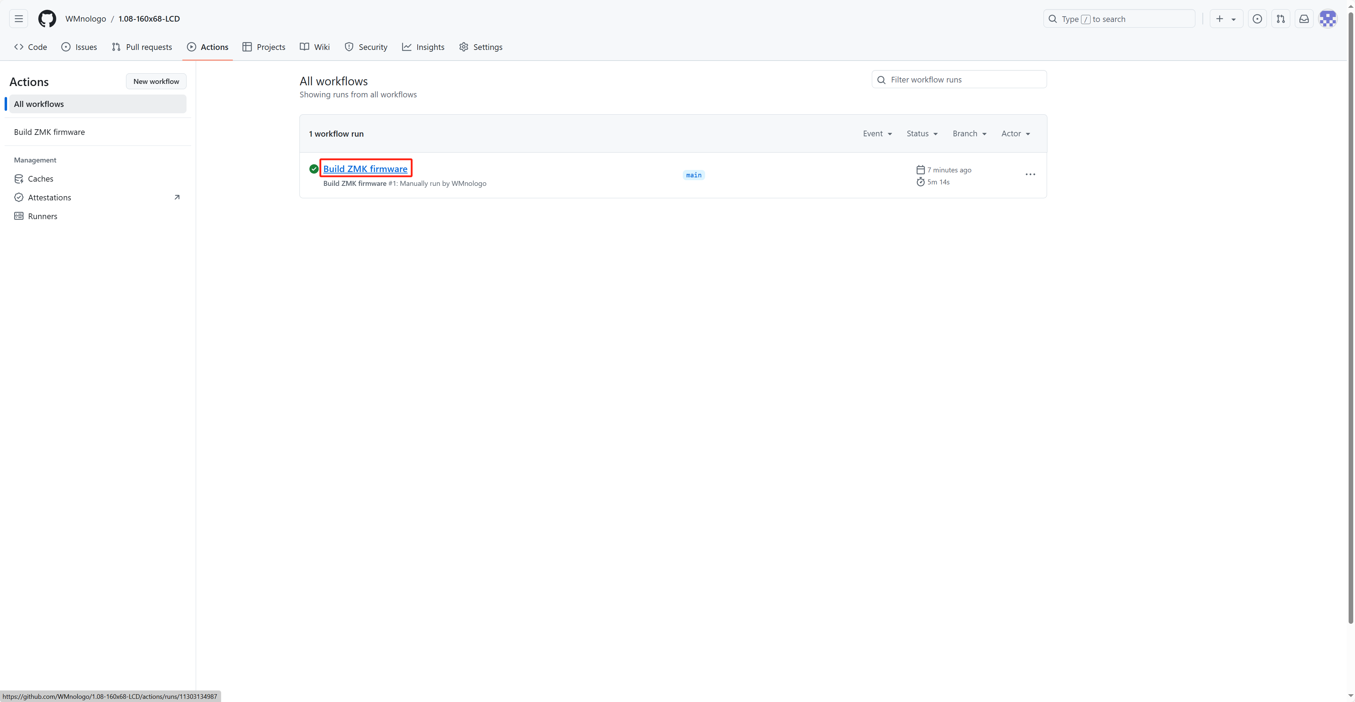Click the Wiki tab book icon

[x=304, y=47]
